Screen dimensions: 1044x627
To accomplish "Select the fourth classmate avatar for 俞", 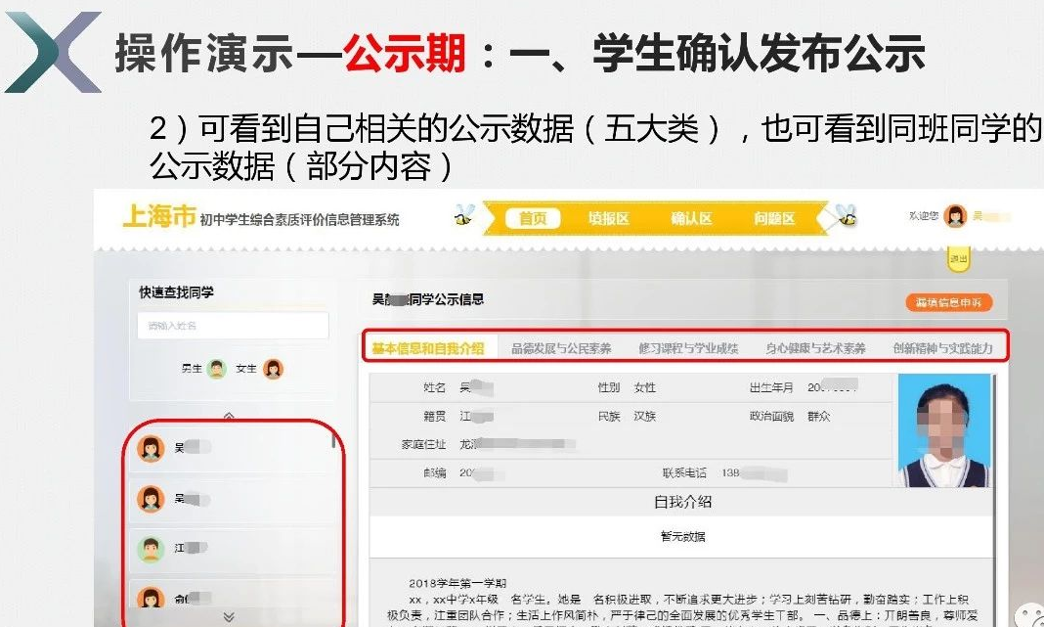I will tap(151, 597).
